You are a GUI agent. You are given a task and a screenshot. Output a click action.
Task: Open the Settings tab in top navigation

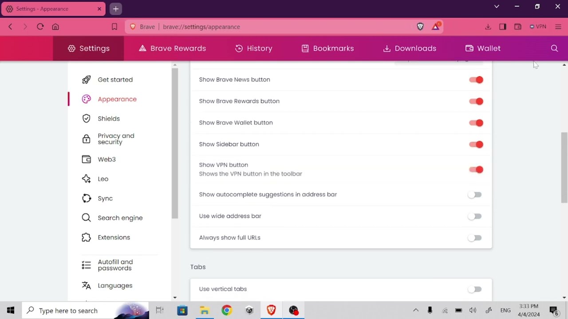coord(88,48)
